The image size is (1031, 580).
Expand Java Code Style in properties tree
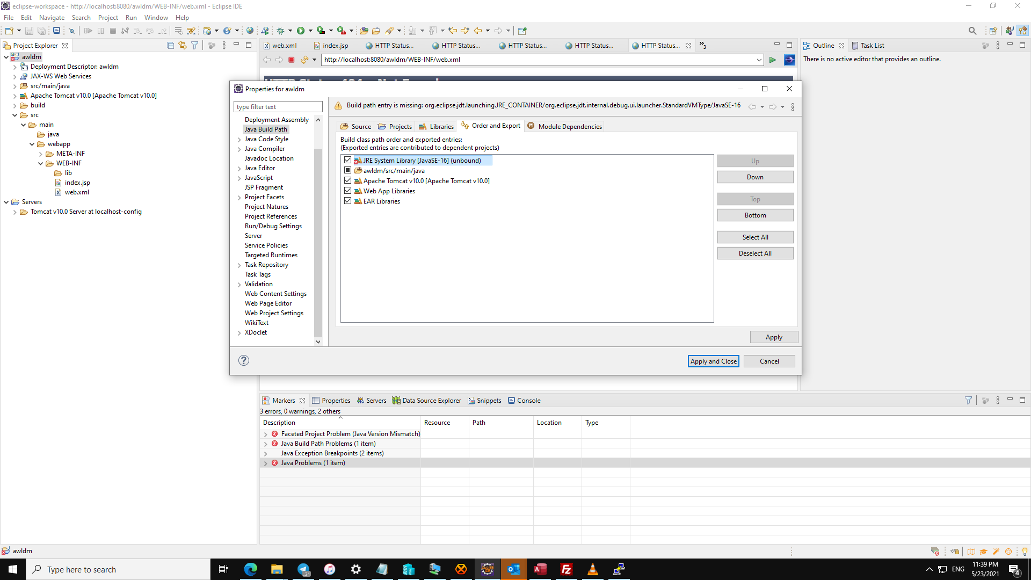pos(239,140)
